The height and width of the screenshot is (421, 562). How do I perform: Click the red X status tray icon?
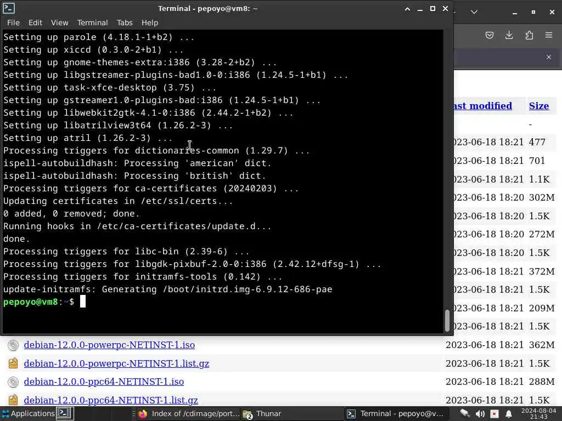point(494,414)
